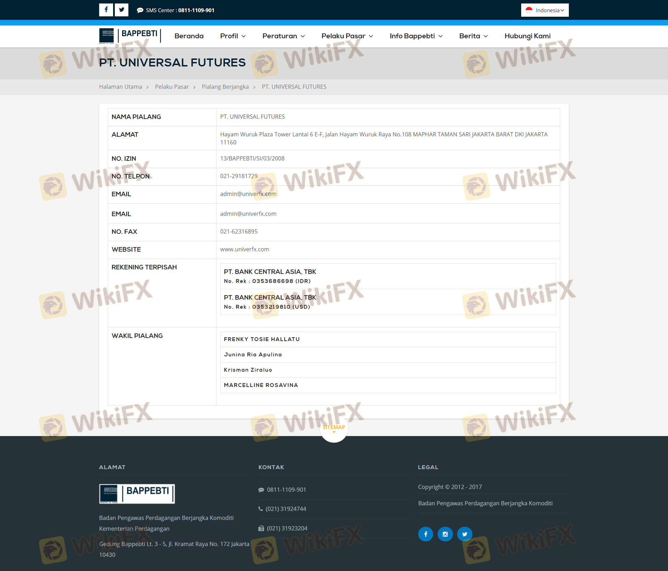Expand the Peraturan menu

click(283, 36)
